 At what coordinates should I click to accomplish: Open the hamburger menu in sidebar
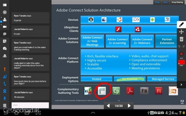point(4,105)
